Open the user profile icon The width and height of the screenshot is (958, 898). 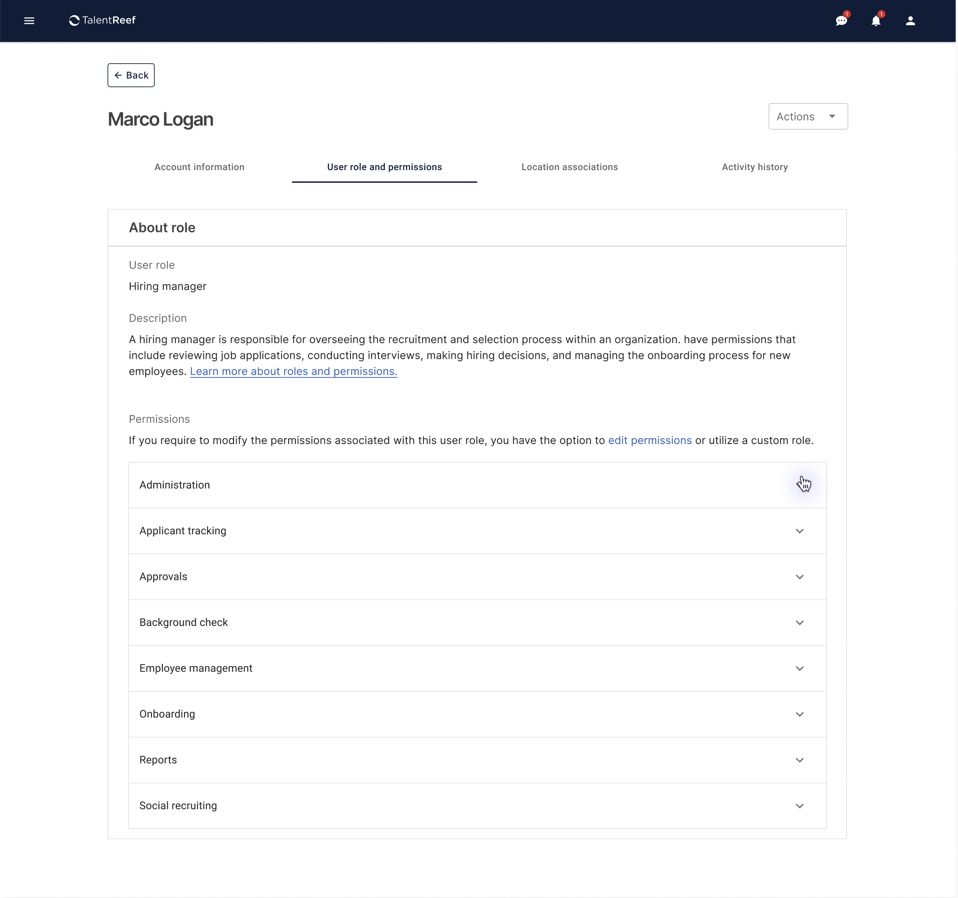pyautogui.click(x=910, y=21)
